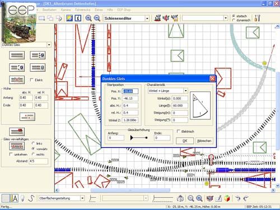Toggle the umkehren checkbox
The image size is (280, 210).
[11, 154]
